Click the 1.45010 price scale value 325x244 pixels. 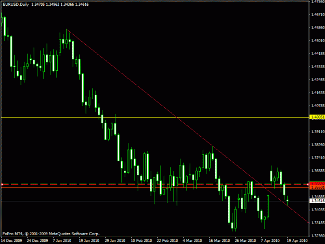(318, 41)
